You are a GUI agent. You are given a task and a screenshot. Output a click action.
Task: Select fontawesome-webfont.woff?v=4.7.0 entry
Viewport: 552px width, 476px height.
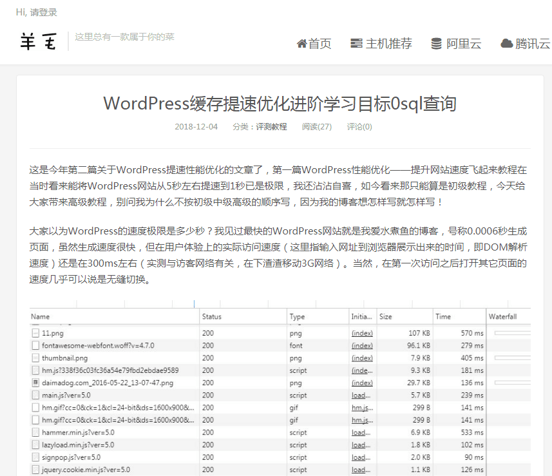98,345
